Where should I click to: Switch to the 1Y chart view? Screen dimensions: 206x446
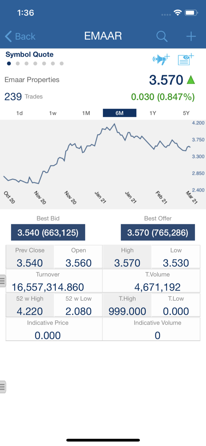coord(153,113)
